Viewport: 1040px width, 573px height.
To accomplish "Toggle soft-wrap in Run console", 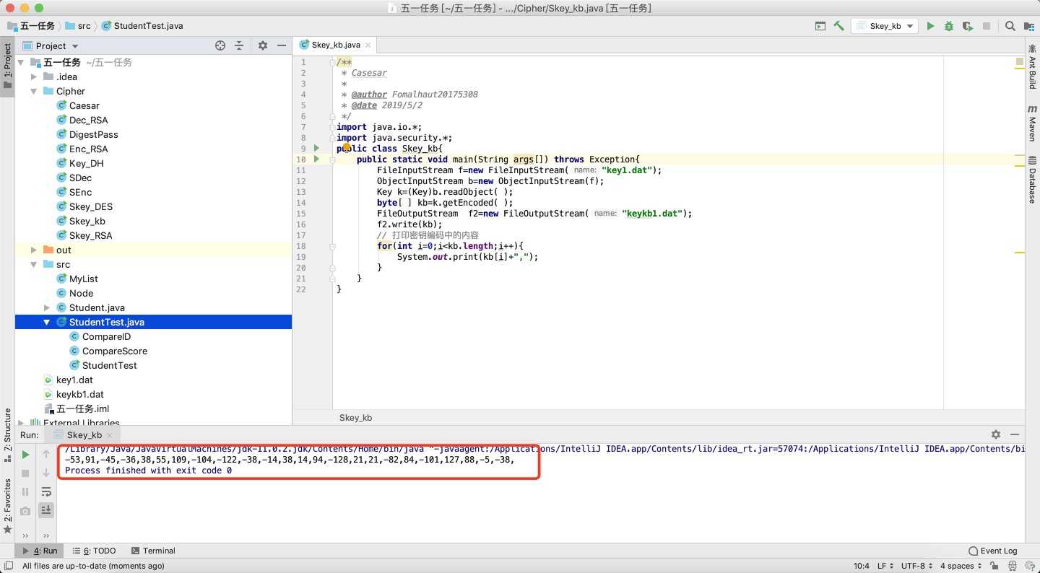I will pyautogui.click(x=46, y=491).
